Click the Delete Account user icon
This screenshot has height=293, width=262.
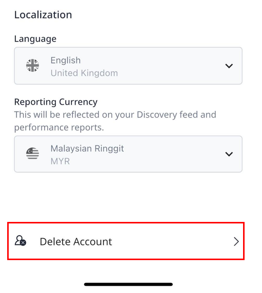(20, 241)
